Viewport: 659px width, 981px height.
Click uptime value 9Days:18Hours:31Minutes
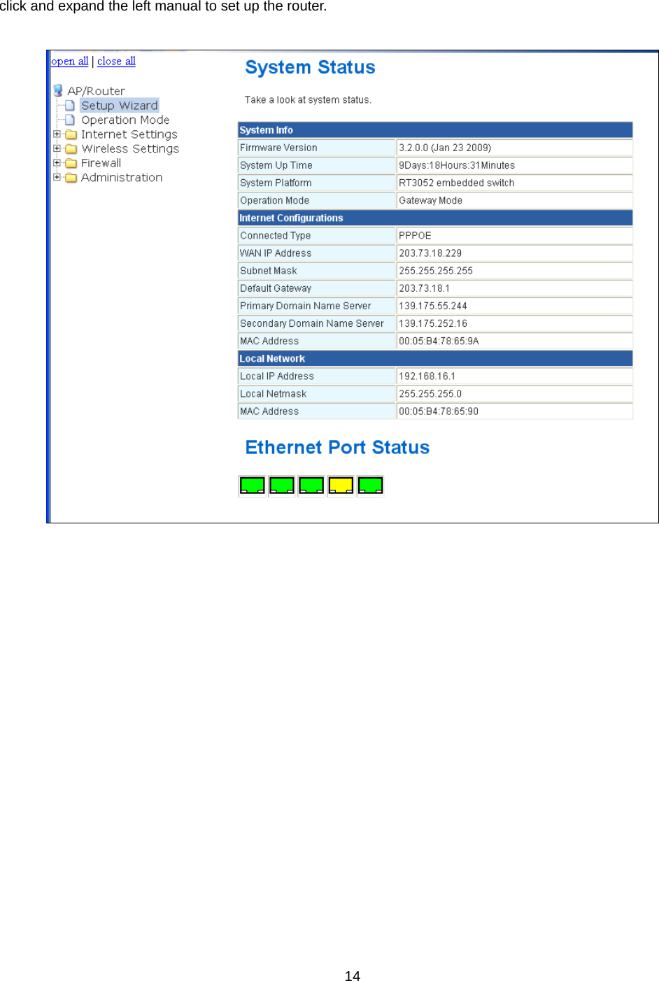coord(457,165)
